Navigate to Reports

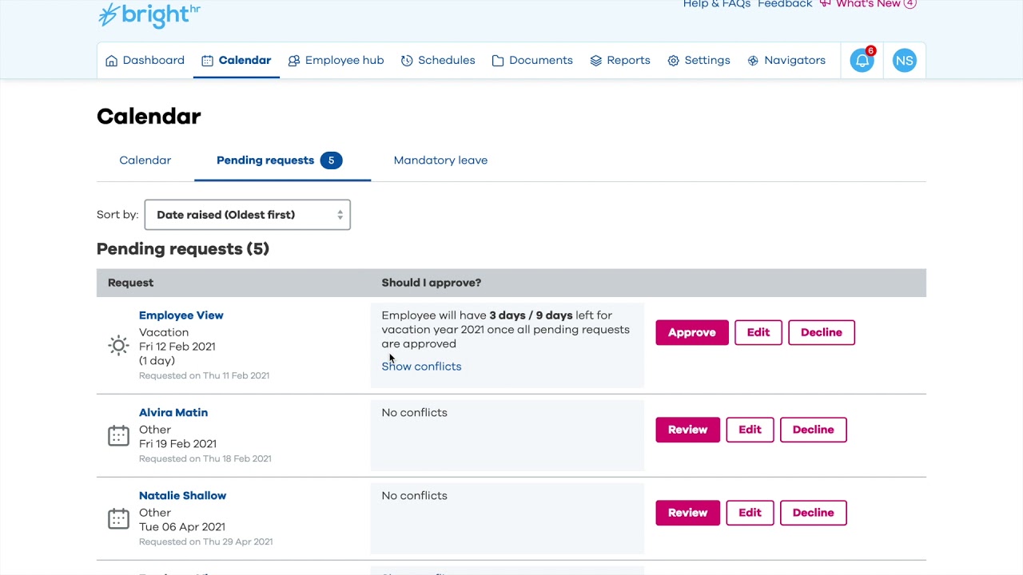620,61
